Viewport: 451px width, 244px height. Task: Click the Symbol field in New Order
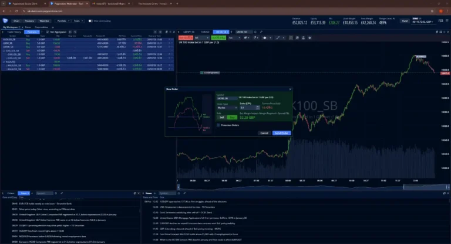click(227, 98)
